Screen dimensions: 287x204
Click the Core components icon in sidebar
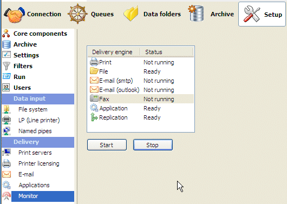coord(6,34)
